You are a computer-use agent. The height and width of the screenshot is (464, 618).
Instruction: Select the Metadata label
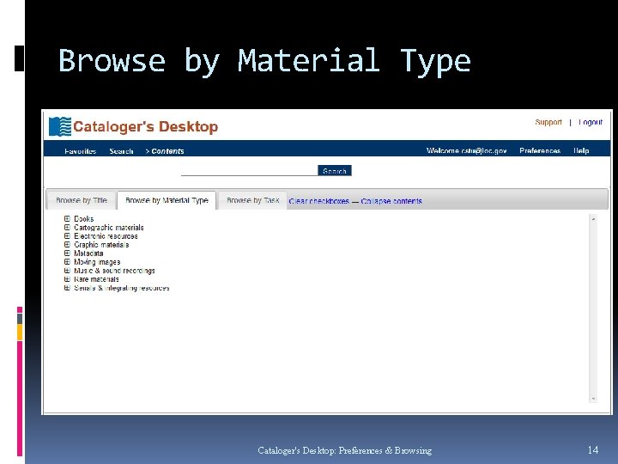88,253
